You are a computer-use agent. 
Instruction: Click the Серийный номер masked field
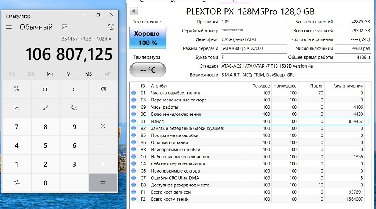pyautogui.click(x=254, y=31)
